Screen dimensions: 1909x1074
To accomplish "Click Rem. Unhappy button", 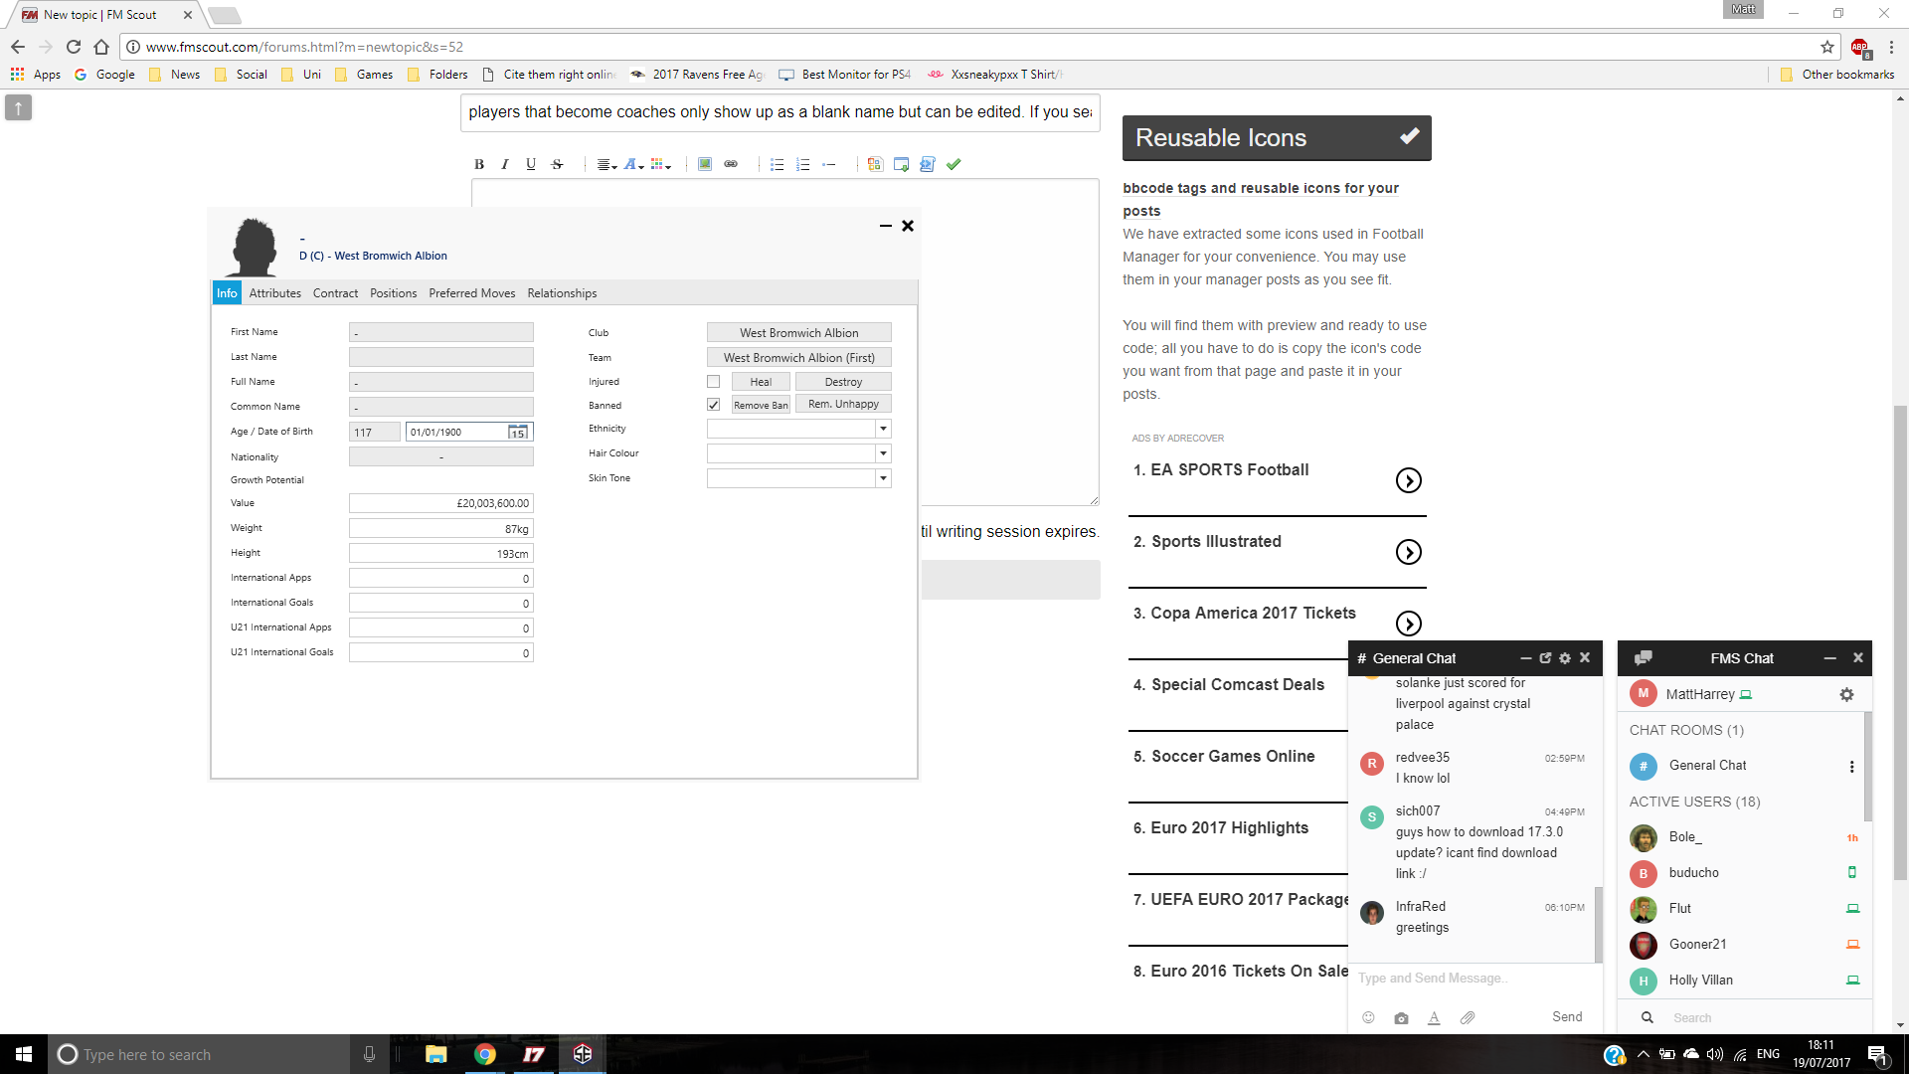I will coord(843,404).
